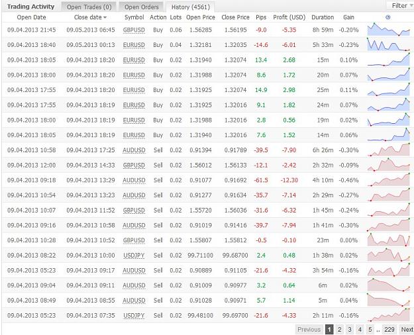The height and width of the screenshot is (335, 414).
Task: Go to page 4 of history
Action: [x=360, y=330]
